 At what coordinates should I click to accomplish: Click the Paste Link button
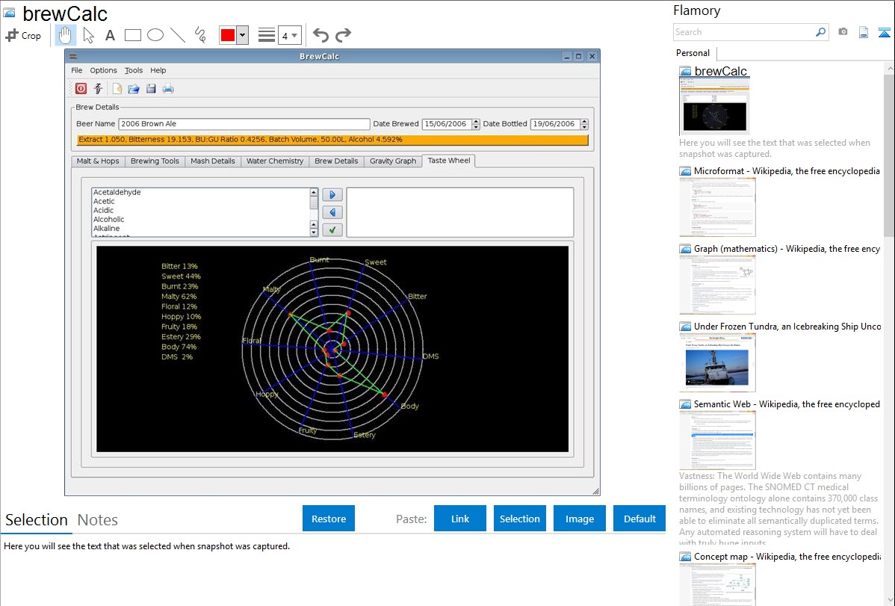460,519
